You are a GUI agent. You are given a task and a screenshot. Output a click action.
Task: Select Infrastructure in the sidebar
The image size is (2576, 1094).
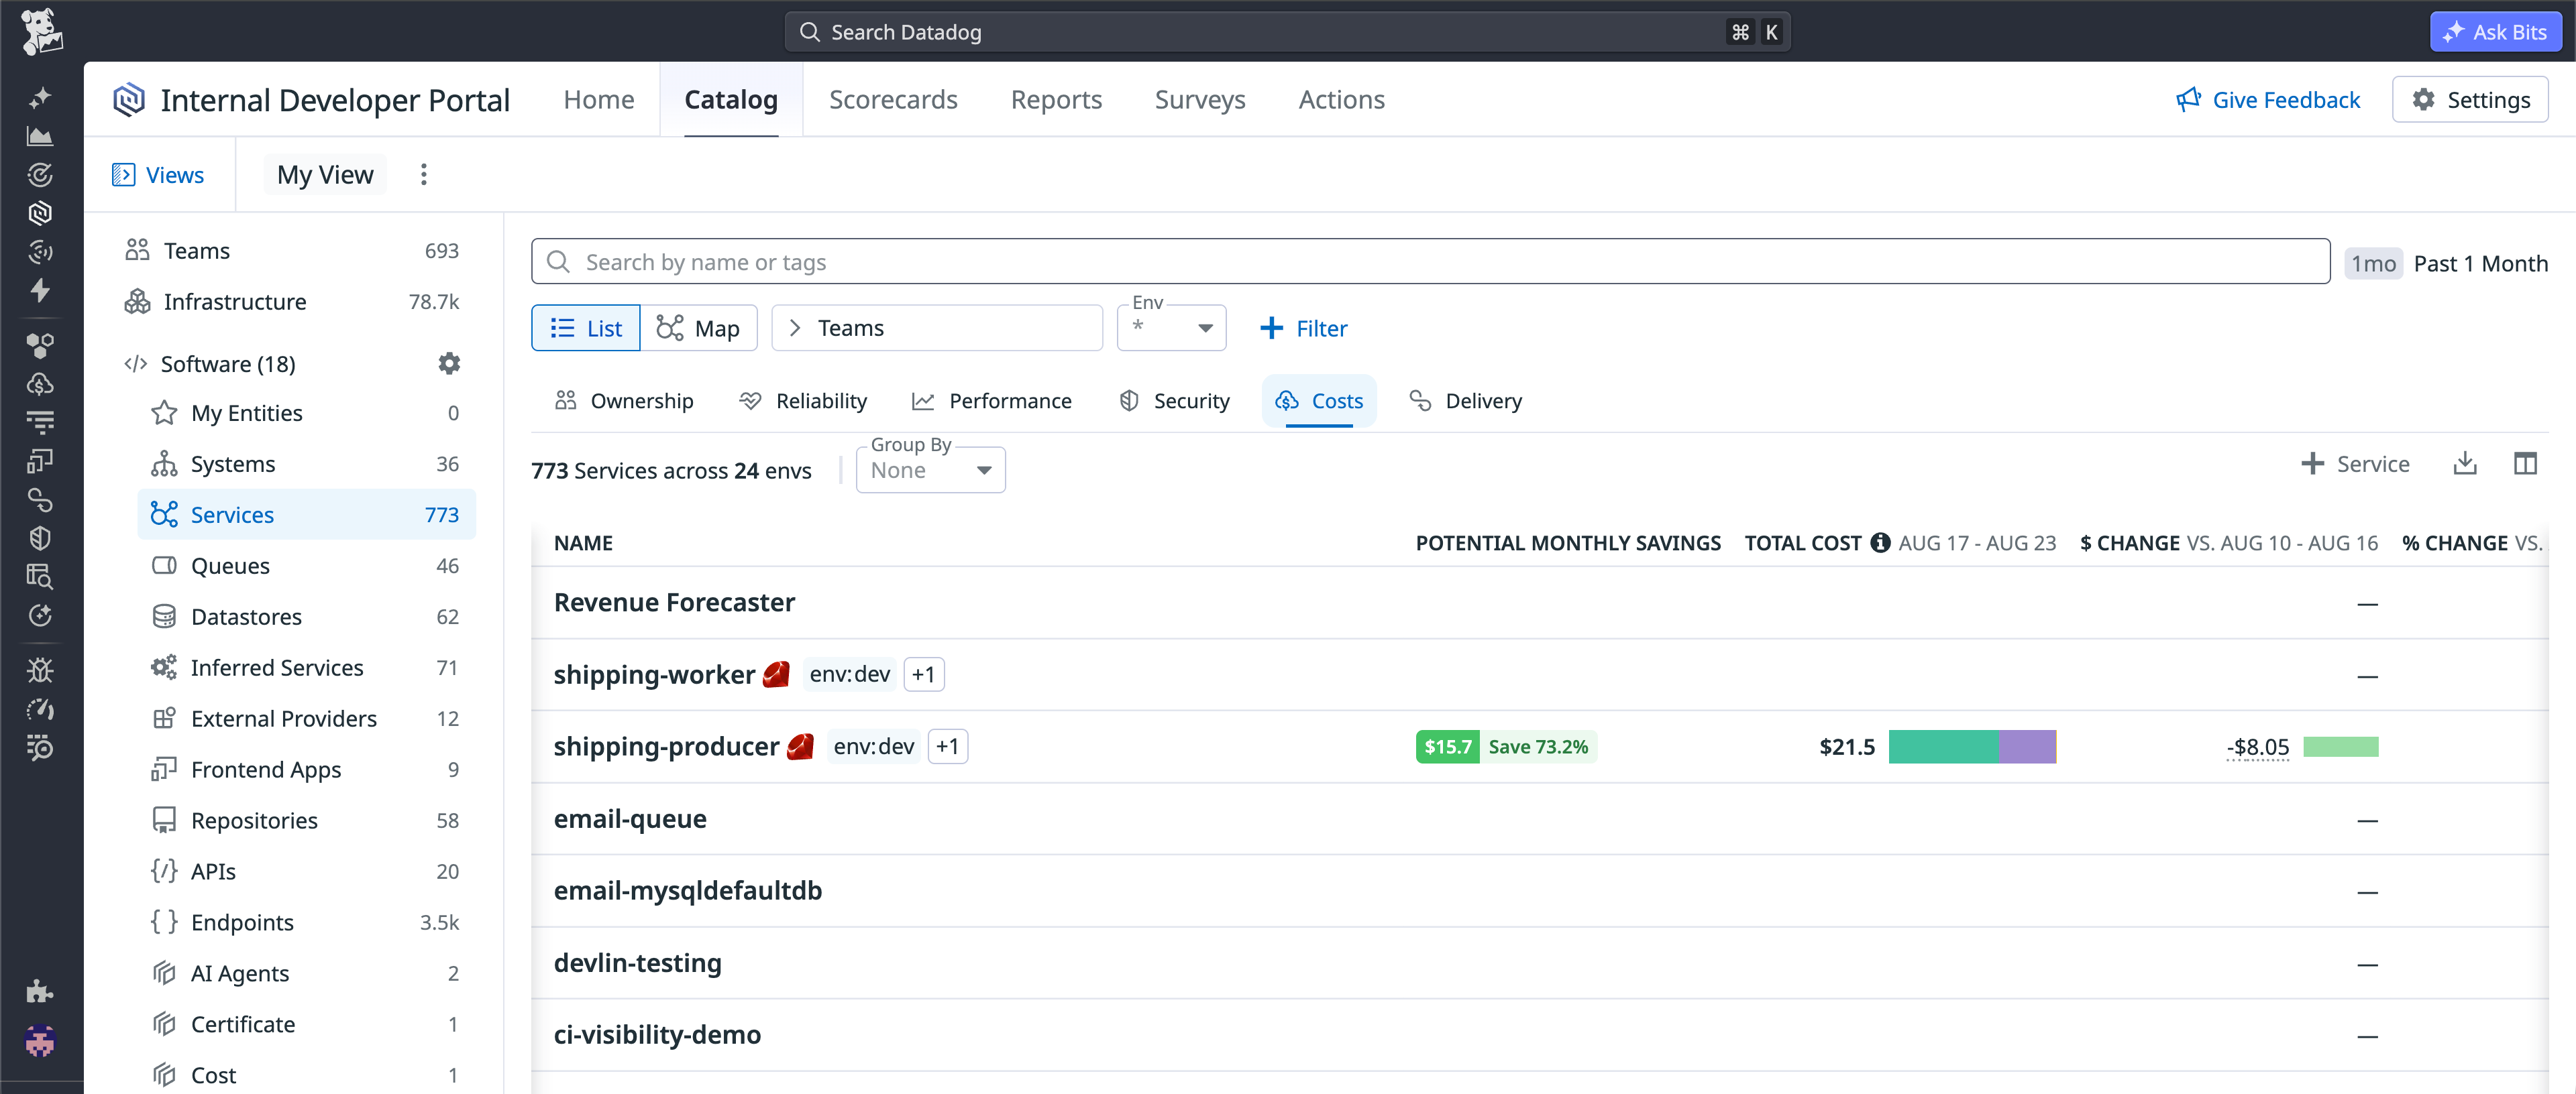pos(292,302)
